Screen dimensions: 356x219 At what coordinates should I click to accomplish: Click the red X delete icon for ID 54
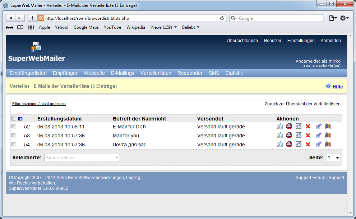pos(308,144)
